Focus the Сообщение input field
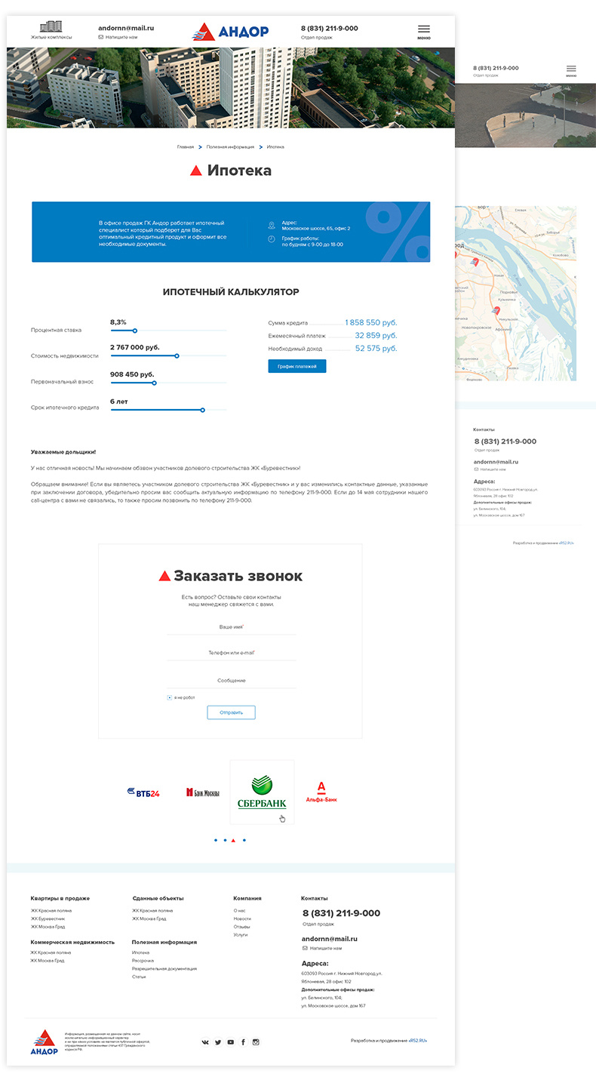 pos(231,681)
